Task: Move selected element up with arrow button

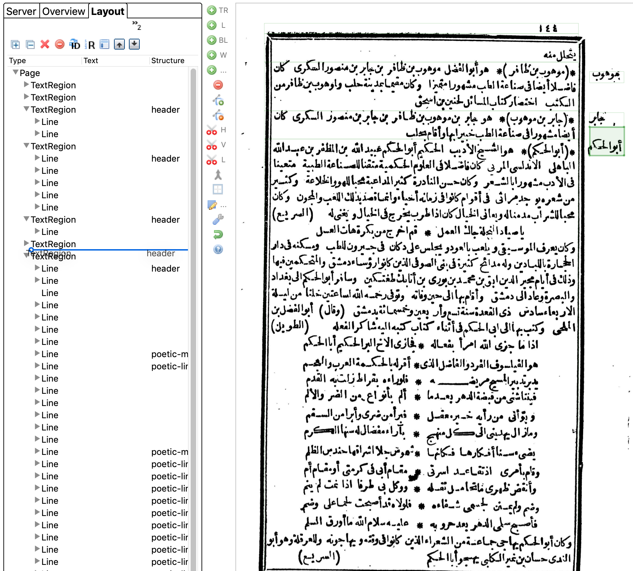Action: [x=119, y=44]
